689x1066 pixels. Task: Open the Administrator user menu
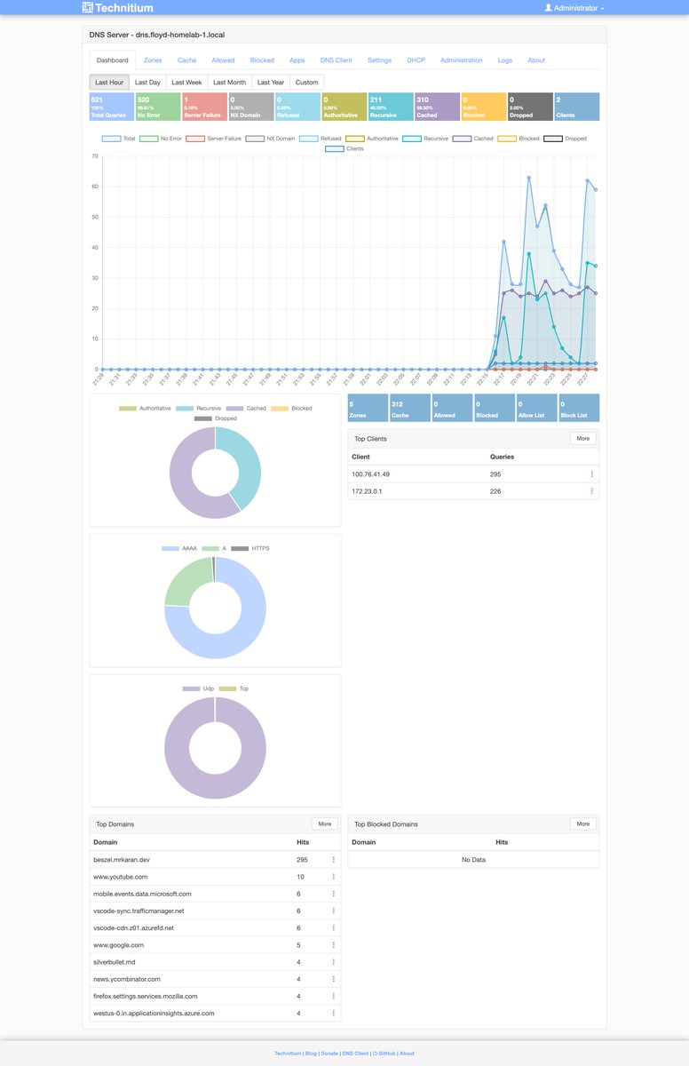(574, 8)
